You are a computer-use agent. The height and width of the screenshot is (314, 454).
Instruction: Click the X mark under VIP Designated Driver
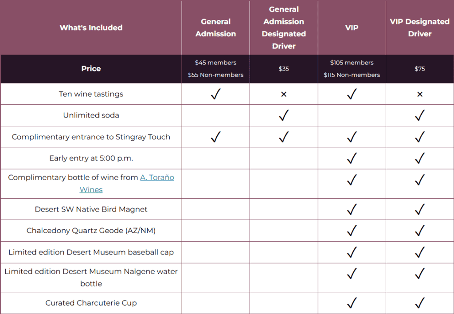(x=420, y=94)
